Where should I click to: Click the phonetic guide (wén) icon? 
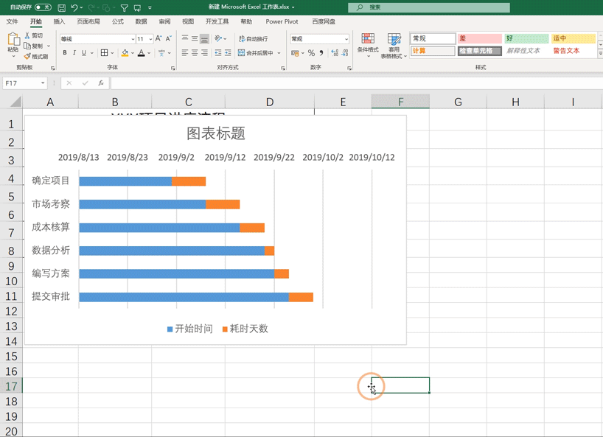[161, 52]
